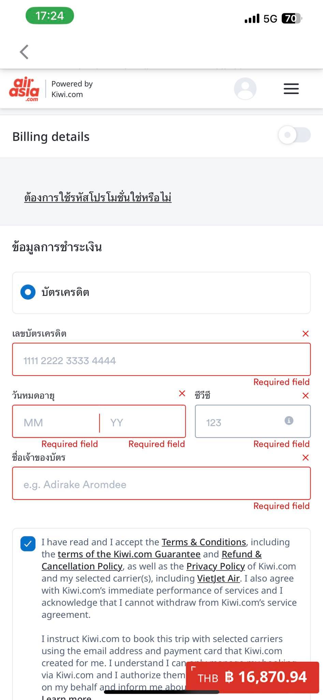
Task: Tap the back arrow icon
Action: (x=24, y=52)
